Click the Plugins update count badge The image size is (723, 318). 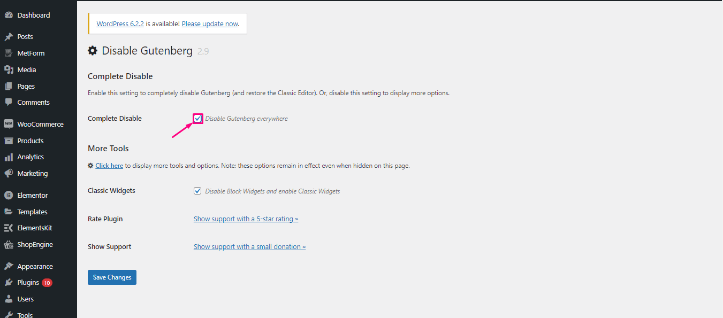tap(47, 282)
